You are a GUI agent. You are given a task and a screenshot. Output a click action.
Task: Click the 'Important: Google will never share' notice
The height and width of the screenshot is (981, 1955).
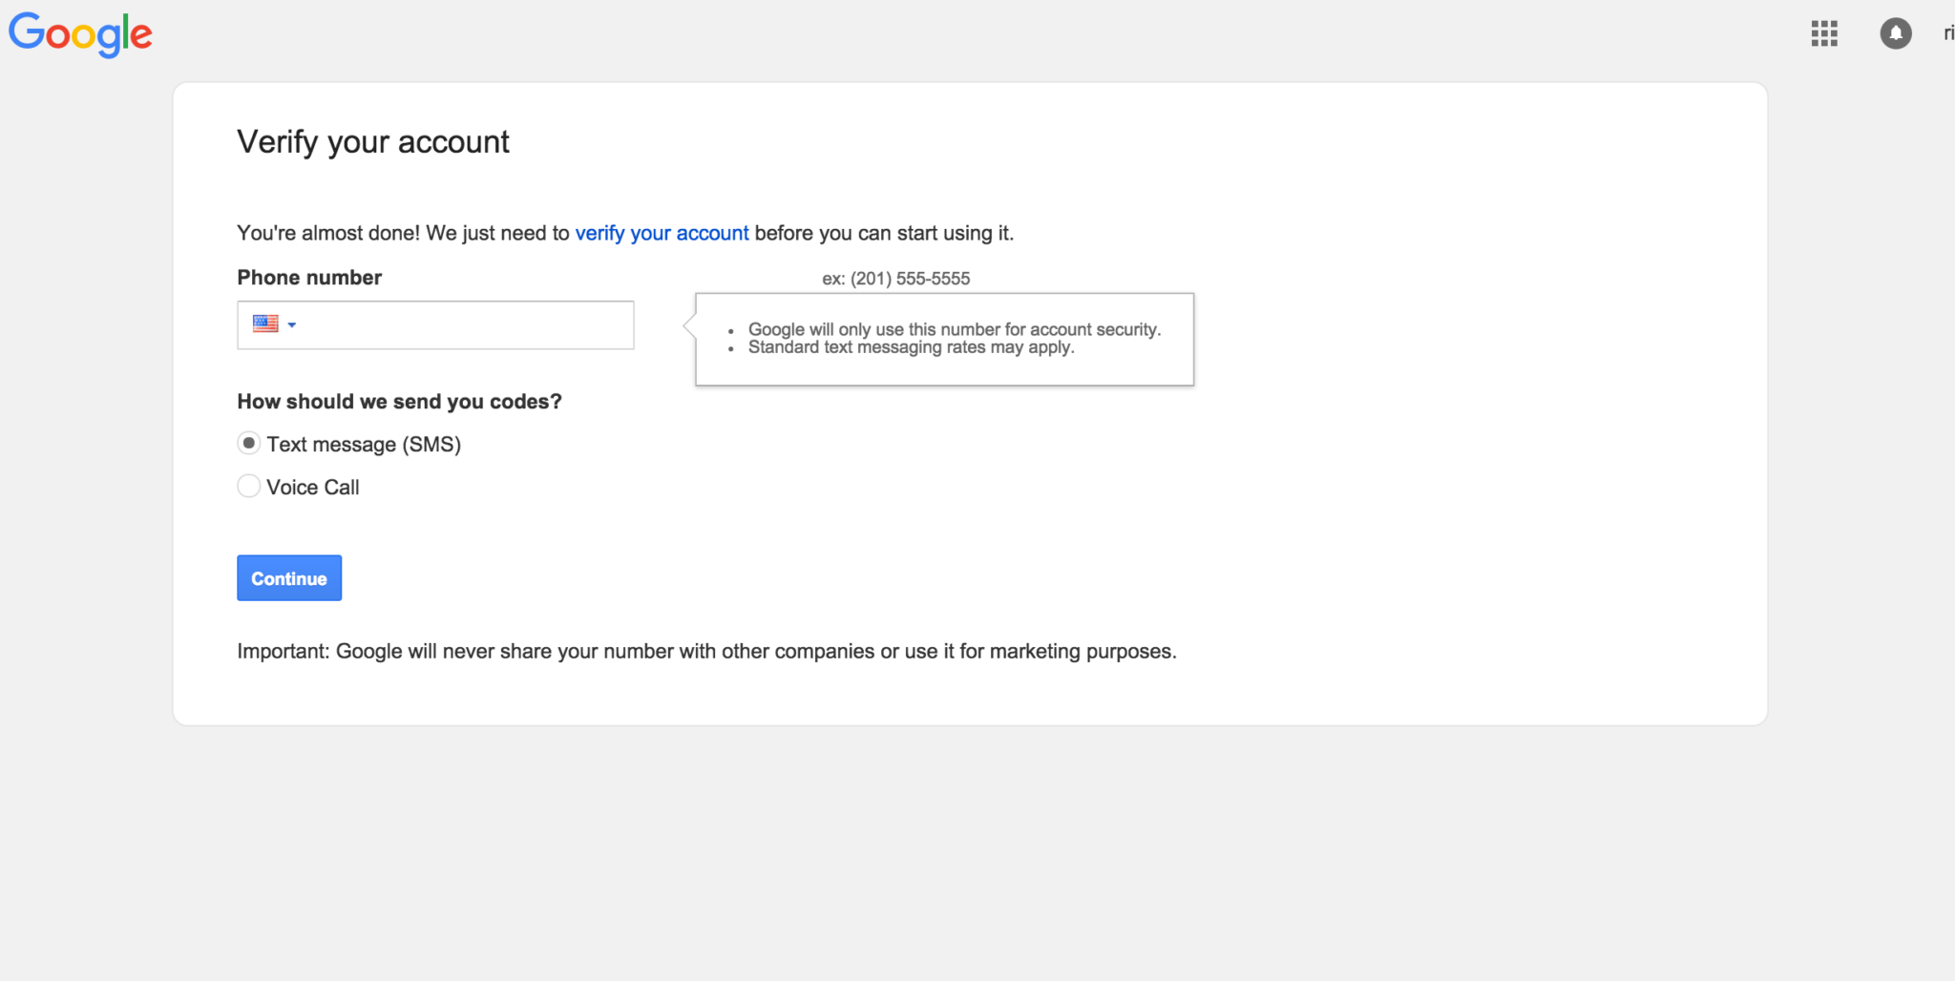[706, 652]
